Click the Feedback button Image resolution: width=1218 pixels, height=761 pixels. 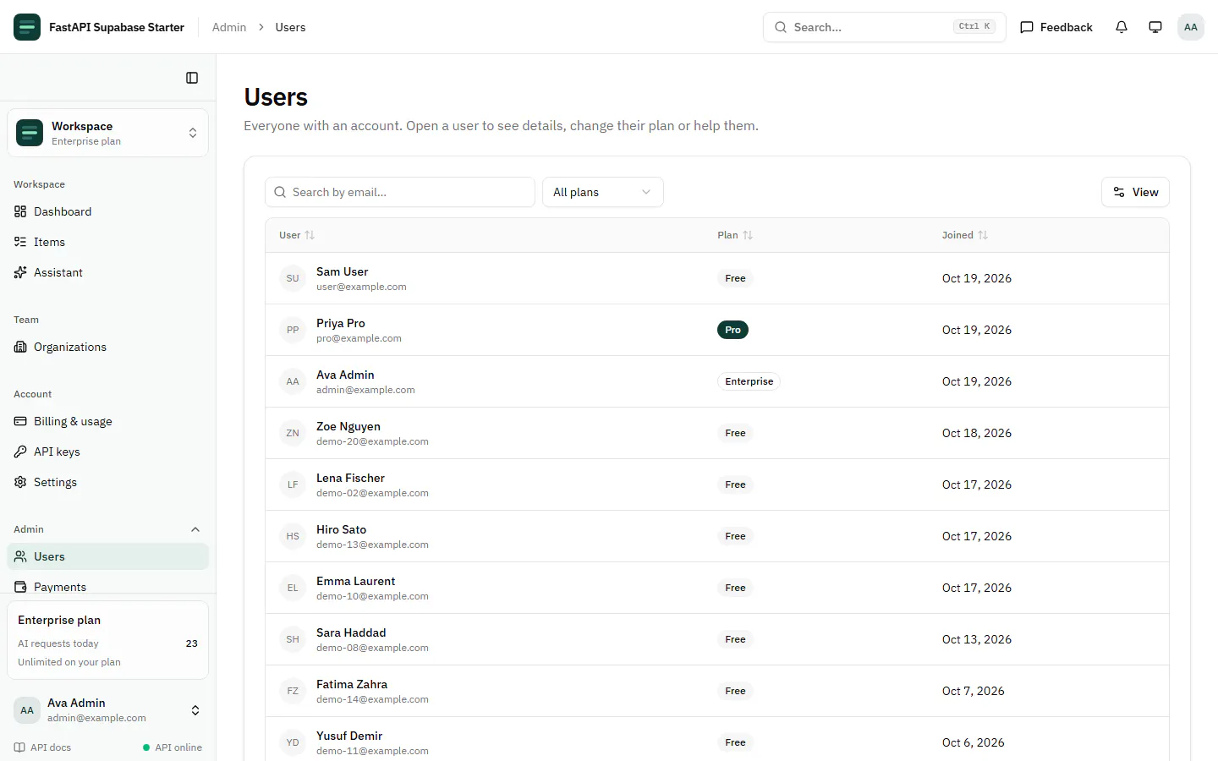(1056, 27)
